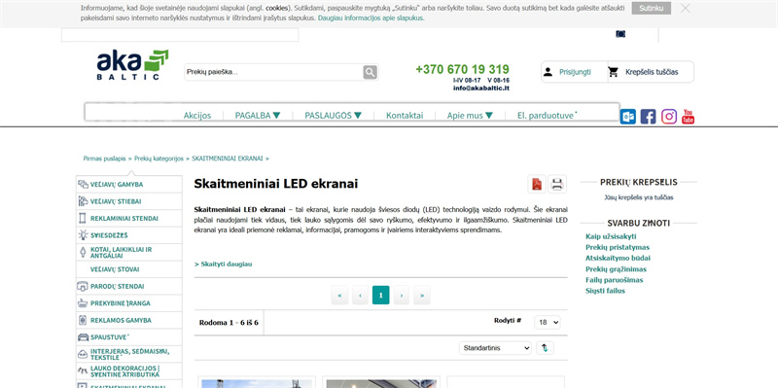
Task: Accept cookies with the Sutinku button
Action: tap(651, 8)
